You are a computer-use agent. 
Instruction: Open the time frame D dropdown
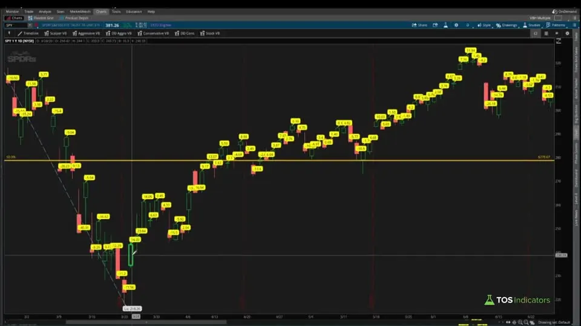point(468,25)
